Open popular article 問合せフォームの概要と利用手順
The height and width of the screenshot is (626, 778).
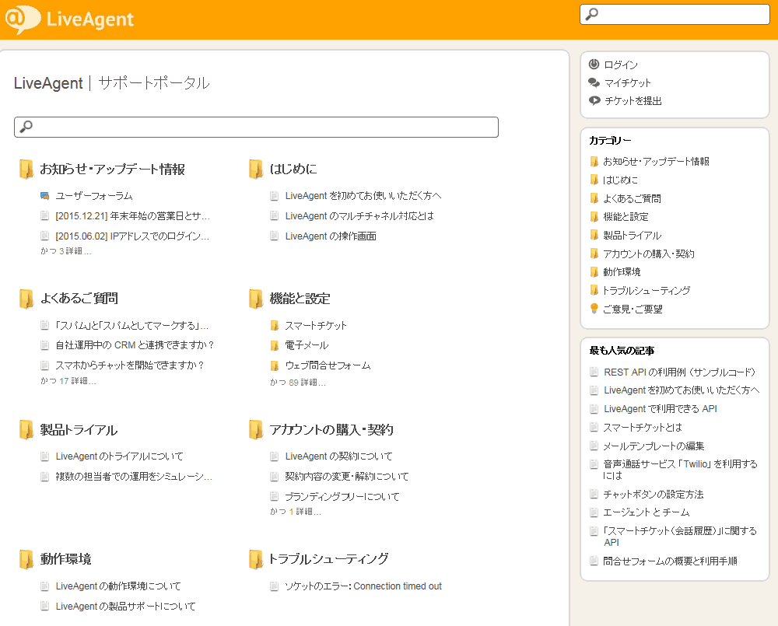click(x=670, y=561)
